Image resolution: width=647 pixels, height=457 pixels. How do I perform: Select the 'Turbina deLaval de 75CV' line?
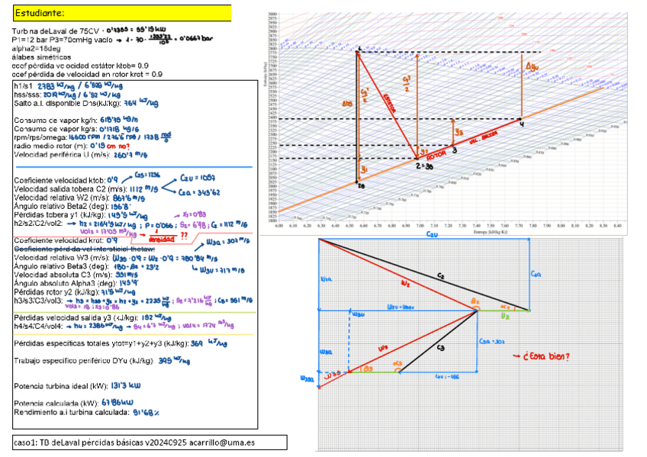pos(56,31)
